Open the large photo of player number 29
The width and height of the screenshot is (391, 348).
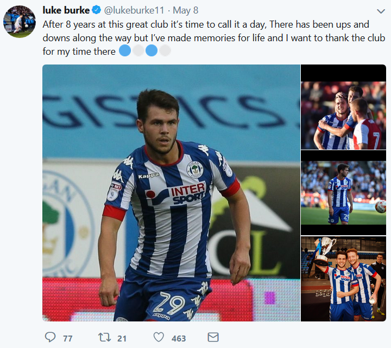tap(171, 193)
